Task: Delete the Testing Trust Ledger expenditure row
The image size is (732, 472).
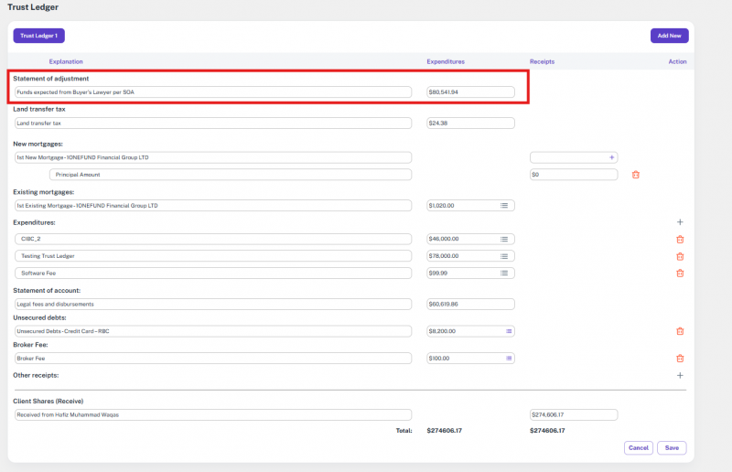Action: point(679,256)
